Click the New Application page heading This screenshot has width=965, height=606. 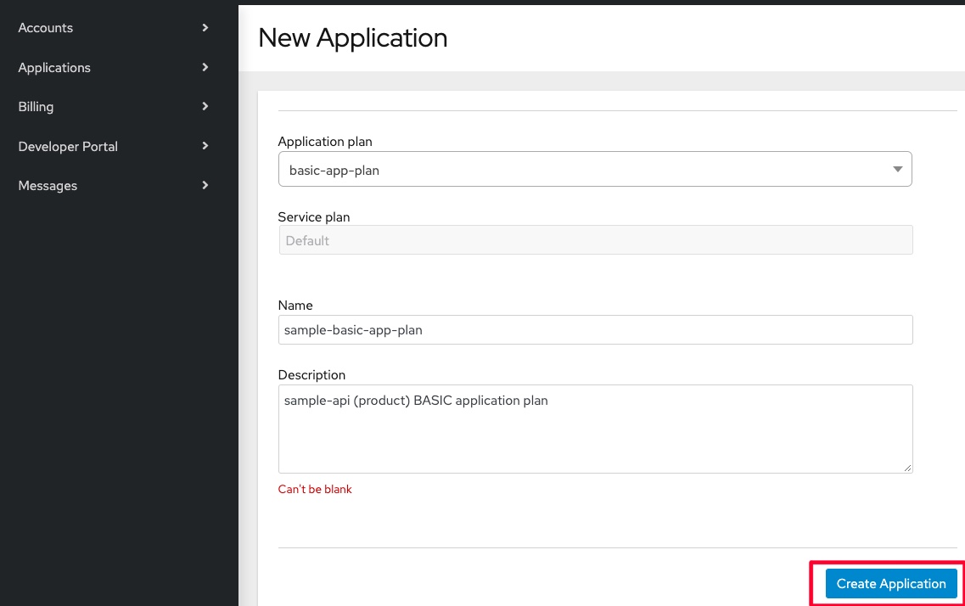[x=352, y=38]
